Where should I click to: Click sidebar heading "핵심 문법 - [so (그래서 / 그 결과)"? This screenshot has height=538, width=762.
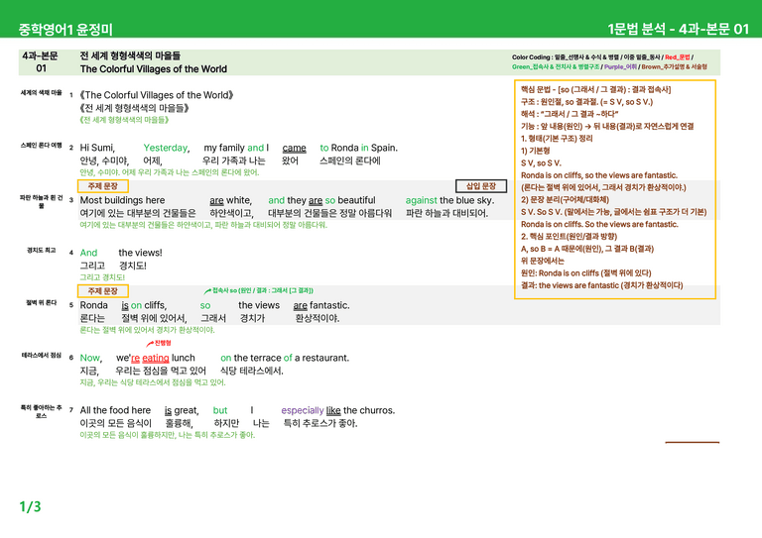coord(595,90)
